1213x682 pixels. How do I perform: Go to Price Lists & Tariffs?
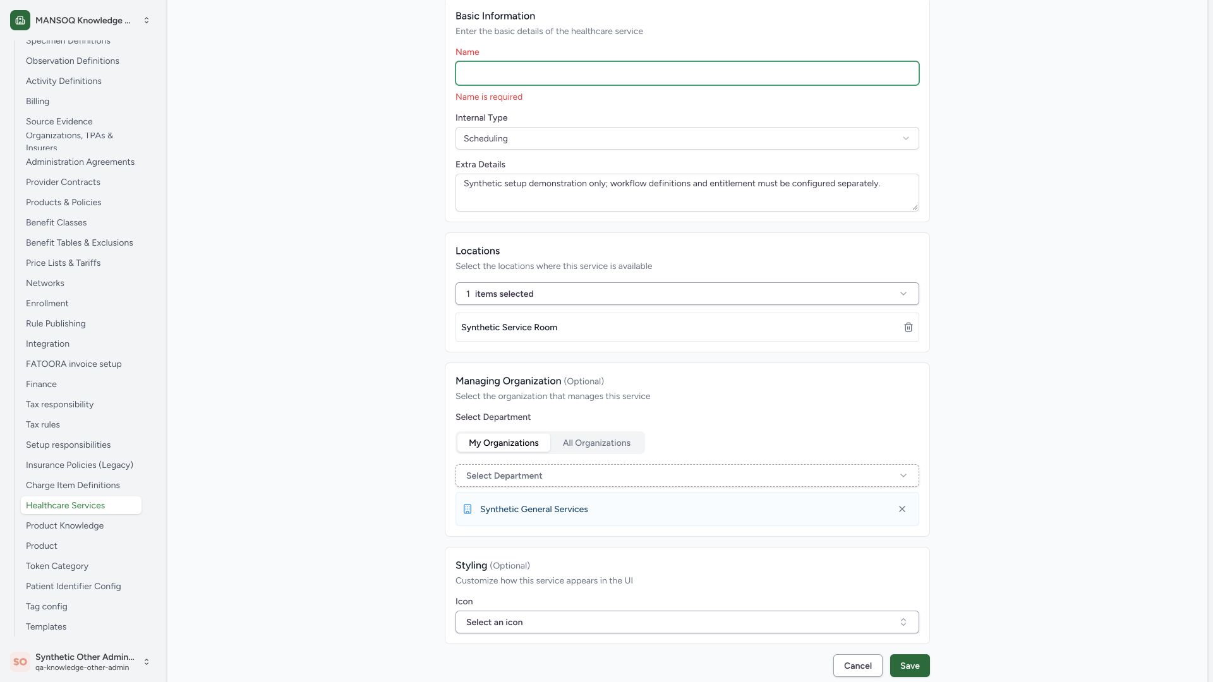pyautogui.click(x=81, y=263)
